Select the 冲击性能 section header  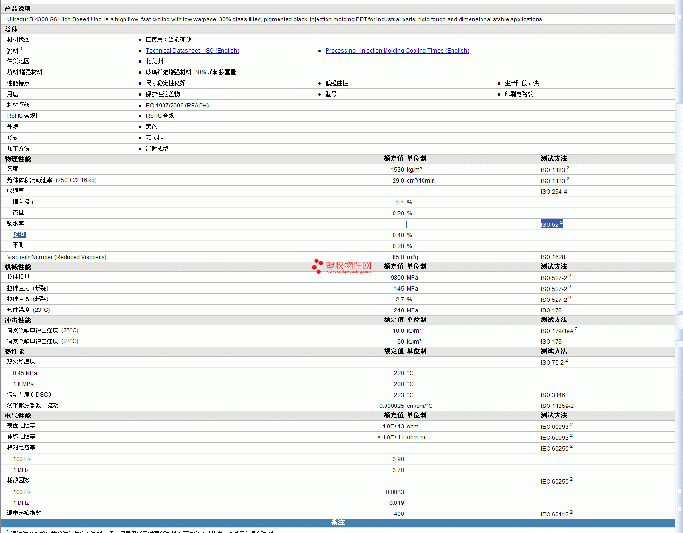pos(18,320)
